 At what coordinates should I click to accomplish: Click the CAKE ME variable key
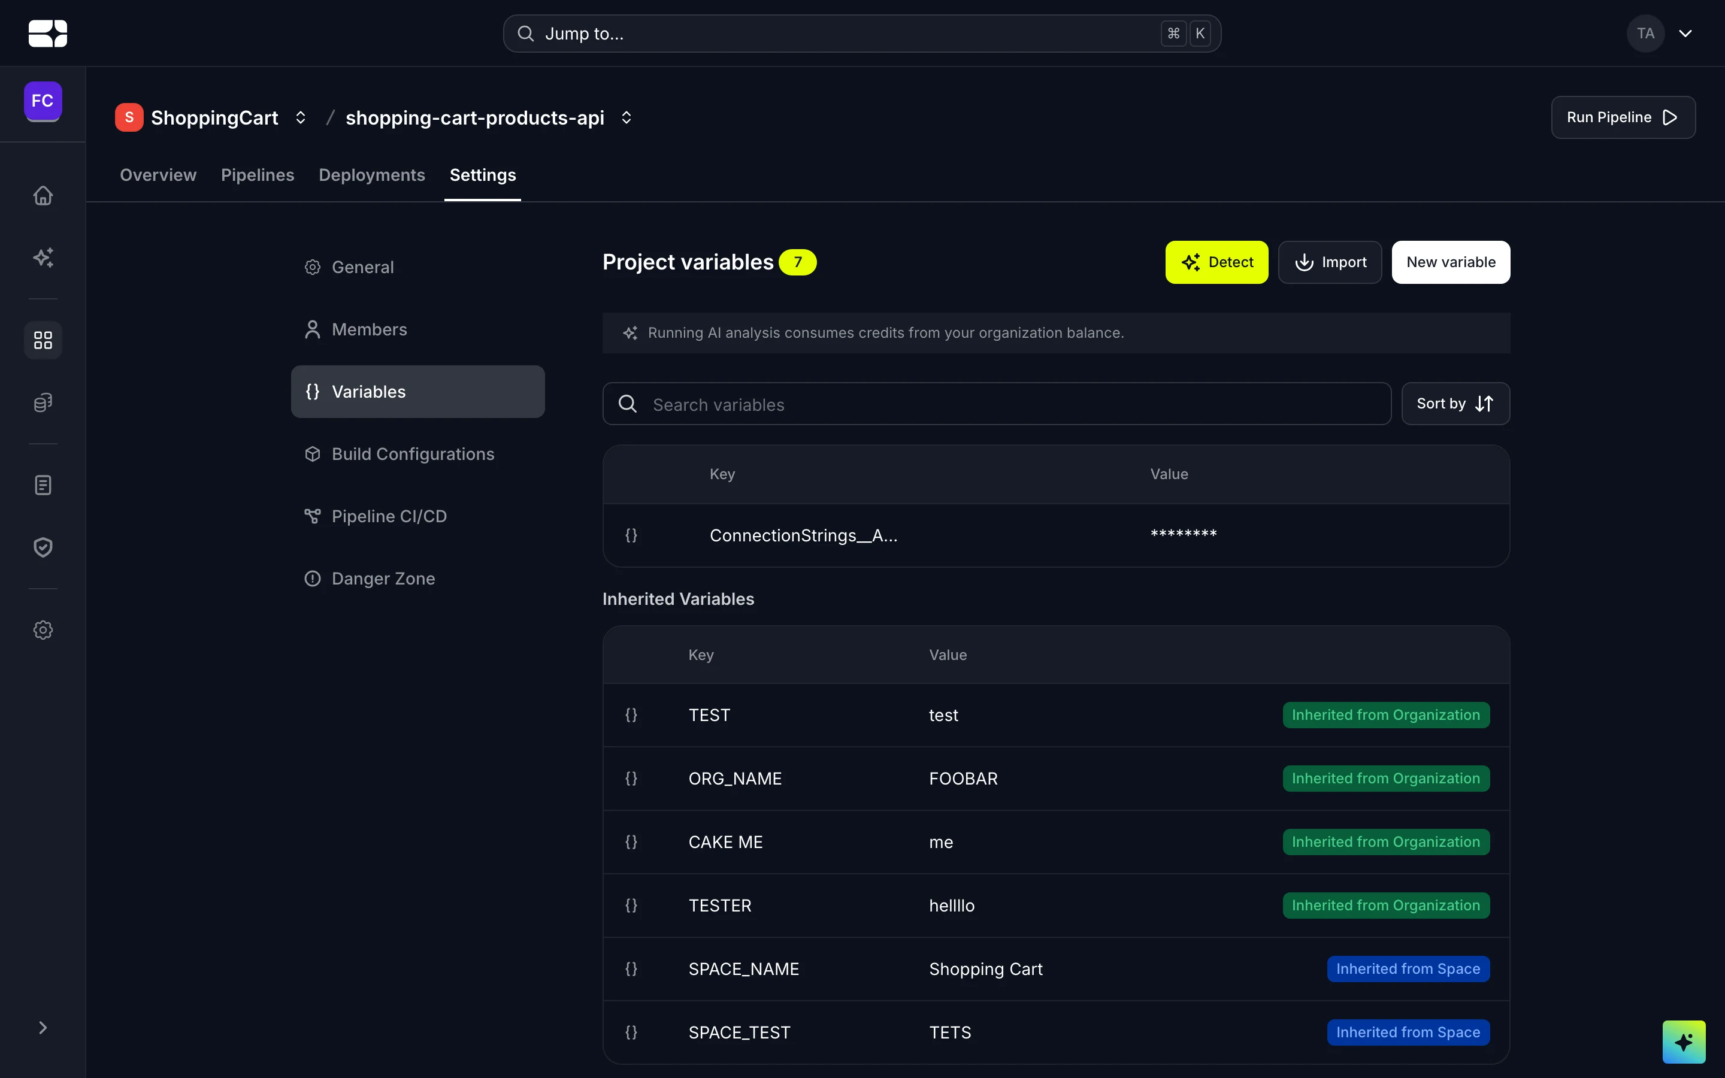[x=726, y=842]
